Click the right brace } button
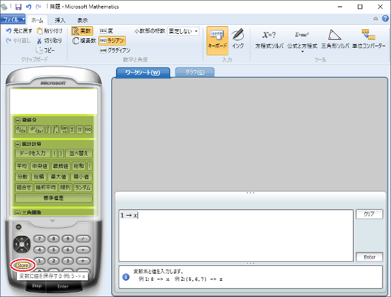The height and width of the screenshot is (297, 391). point(61,153)
